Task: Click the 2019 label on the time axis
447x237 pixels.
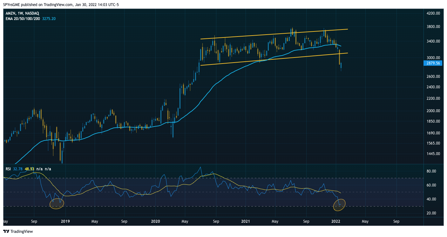Action: click(x=65, y=221)
